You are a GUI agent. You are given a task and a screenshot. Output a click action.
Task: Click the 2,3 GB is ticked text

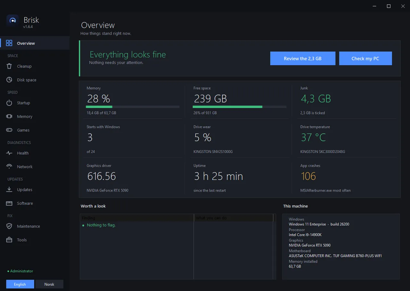[x=313, y=113]
